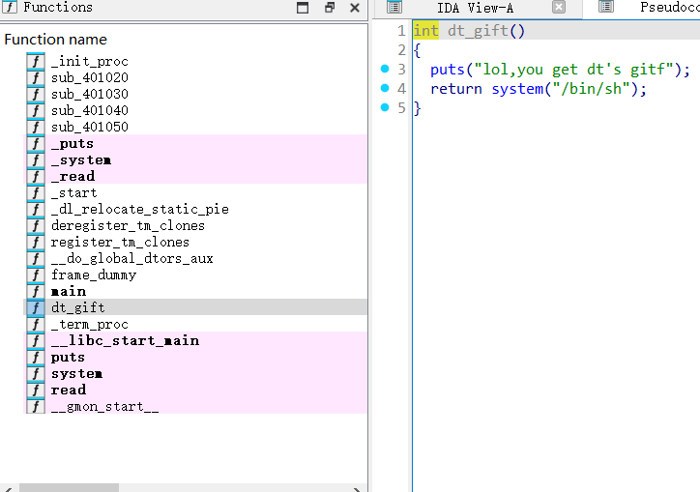The image size is (700, 492).
Task: Click the Pseudocode tab icon
Action: point(606,6)
